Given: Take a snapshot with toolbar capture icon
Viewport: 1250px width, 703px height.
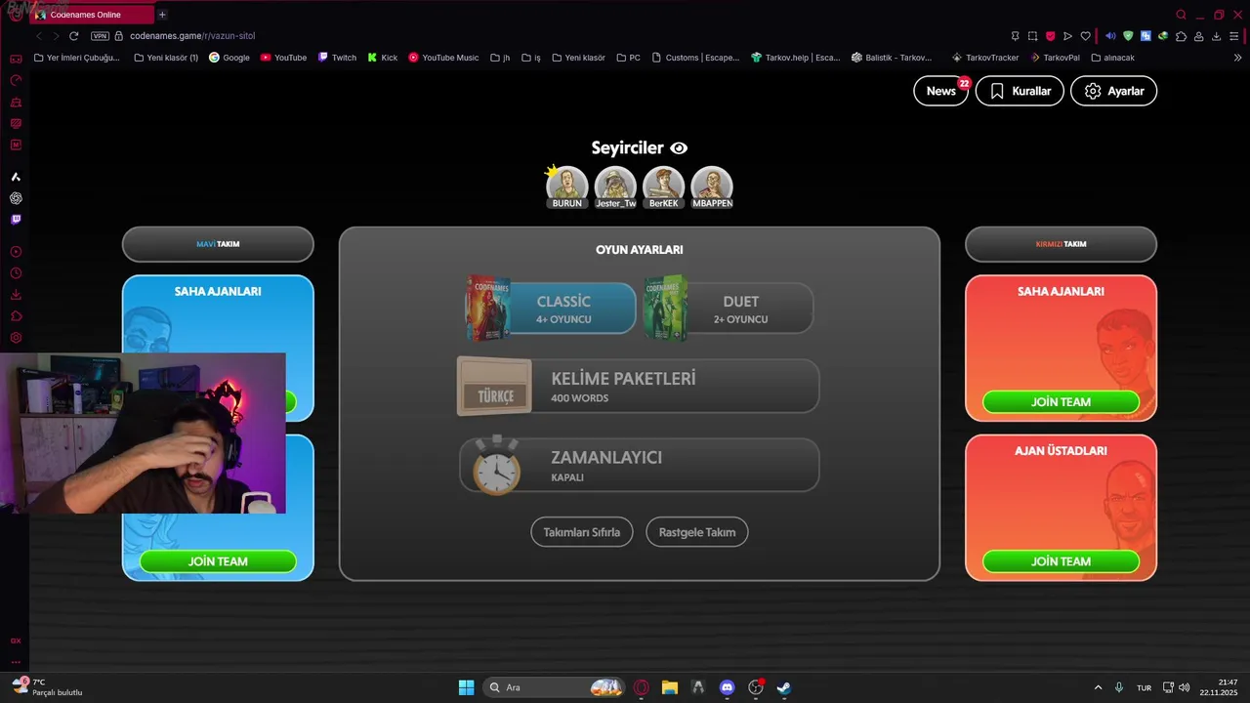Looking at the screenshot, I should [1033, 36].
